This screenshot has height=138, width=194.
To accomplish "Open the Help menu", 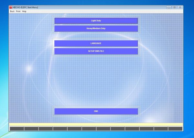I will (x=24, y=11).
